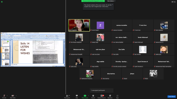Click the muted mic icon beside Putri Adzania
Image resolution: width=177 pixels, height=99 pixels.
155,30
